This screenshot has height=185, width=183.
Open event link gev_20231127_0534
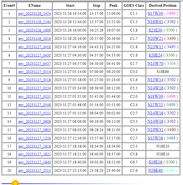34,88
